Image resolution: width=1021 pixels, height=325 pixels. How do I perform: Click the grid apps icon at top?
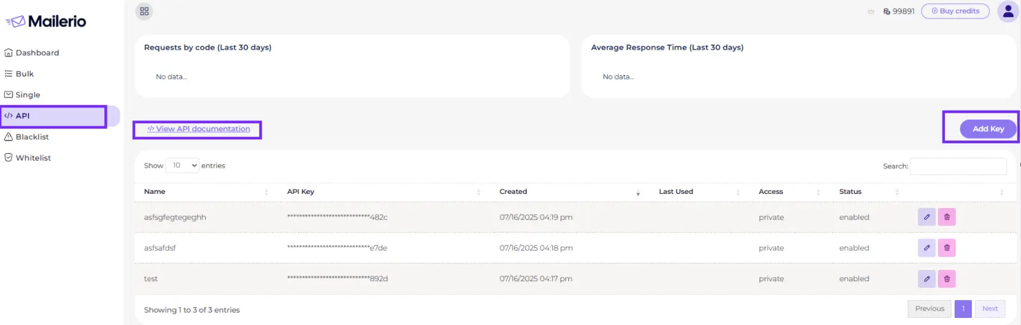[144, 11]
